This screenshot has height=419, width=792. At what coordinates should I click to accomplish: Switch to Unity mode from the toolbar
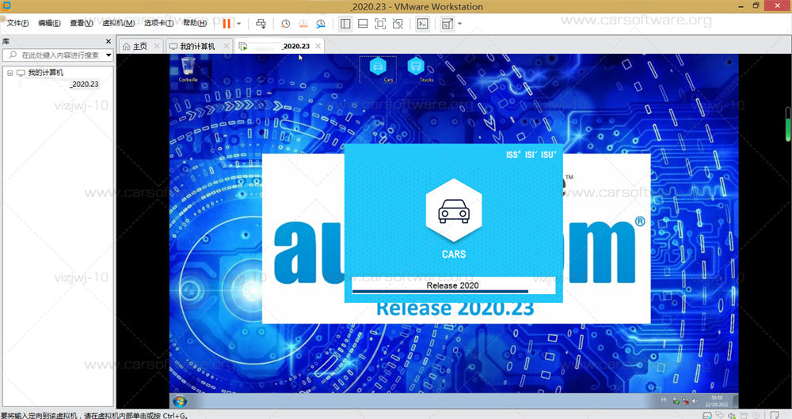pyautogui.click(x=398, y=24)
